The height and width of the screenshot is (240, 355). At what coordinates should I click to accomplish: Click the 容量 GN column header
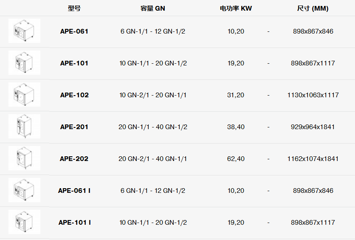[x=152, y=8]
